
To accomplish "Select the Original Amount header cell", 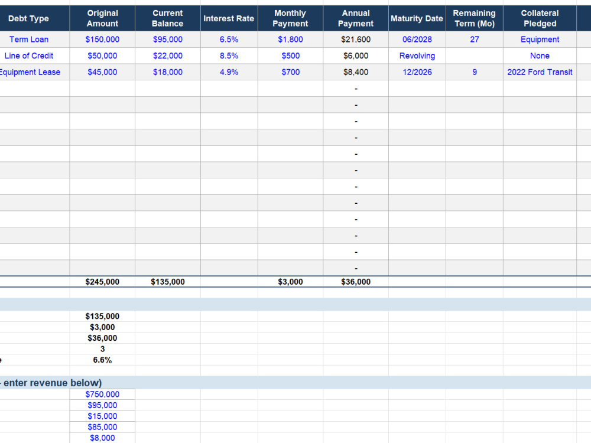I will (102, 18).
